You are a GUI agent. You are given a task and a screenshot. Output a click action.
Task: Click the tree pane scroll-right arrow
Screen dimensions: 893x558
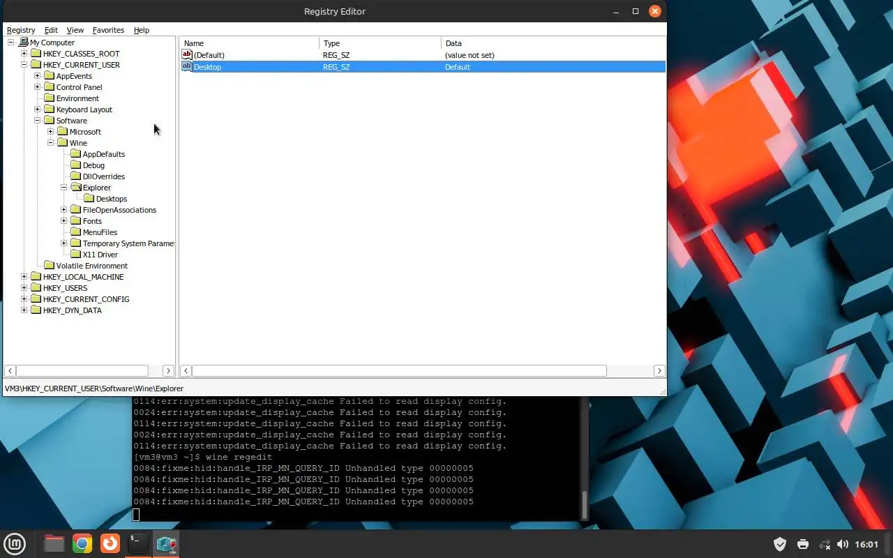(x=168, y=370)
